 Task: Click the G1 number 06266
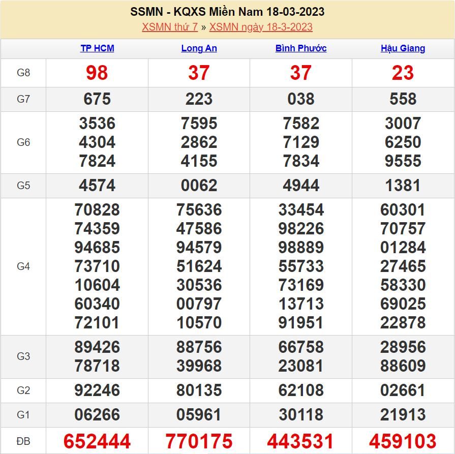[97, 414]
